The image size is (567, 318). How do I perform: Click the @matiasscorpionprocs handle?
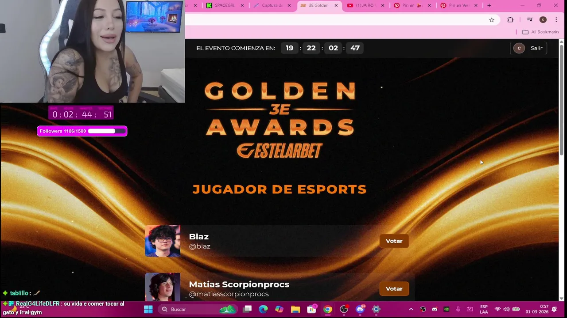pyautogui.click(x=229, y=294)
